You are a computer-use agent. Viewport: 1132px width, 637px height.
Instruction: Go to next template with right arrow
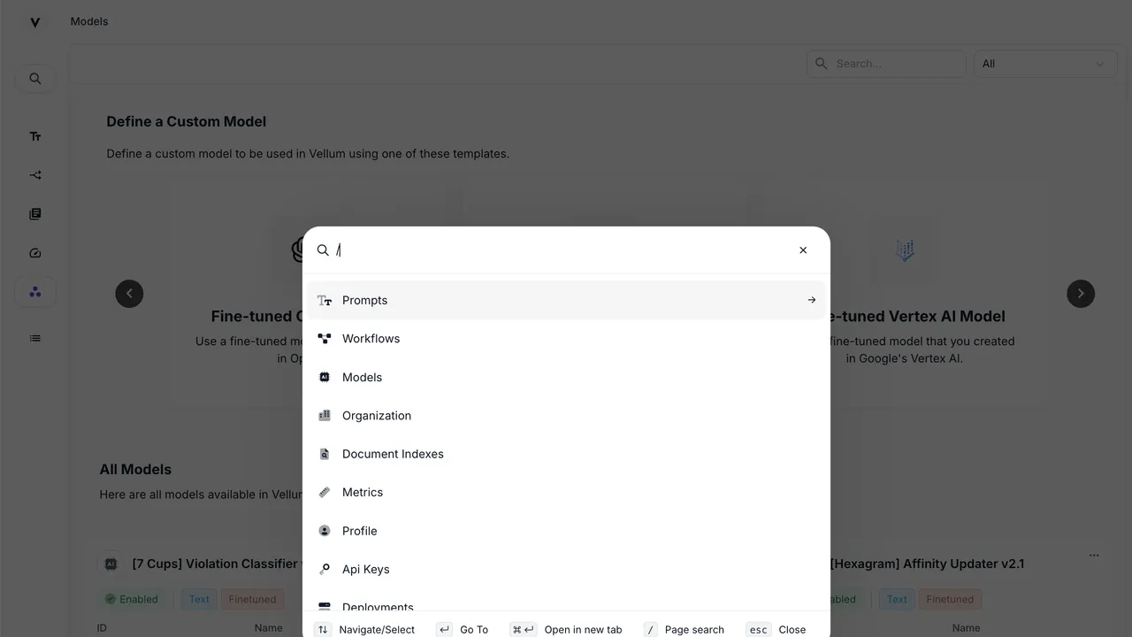click(x=1081, y=294)
